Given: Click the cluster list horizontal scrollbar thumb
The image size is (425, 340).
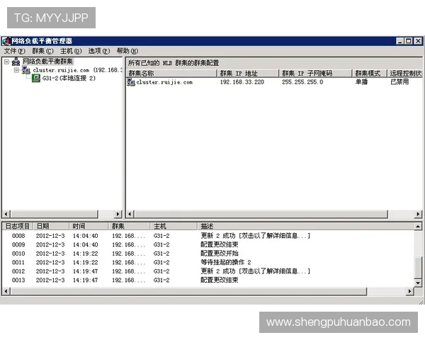Looking at the screenshot, I should [261, 214].
